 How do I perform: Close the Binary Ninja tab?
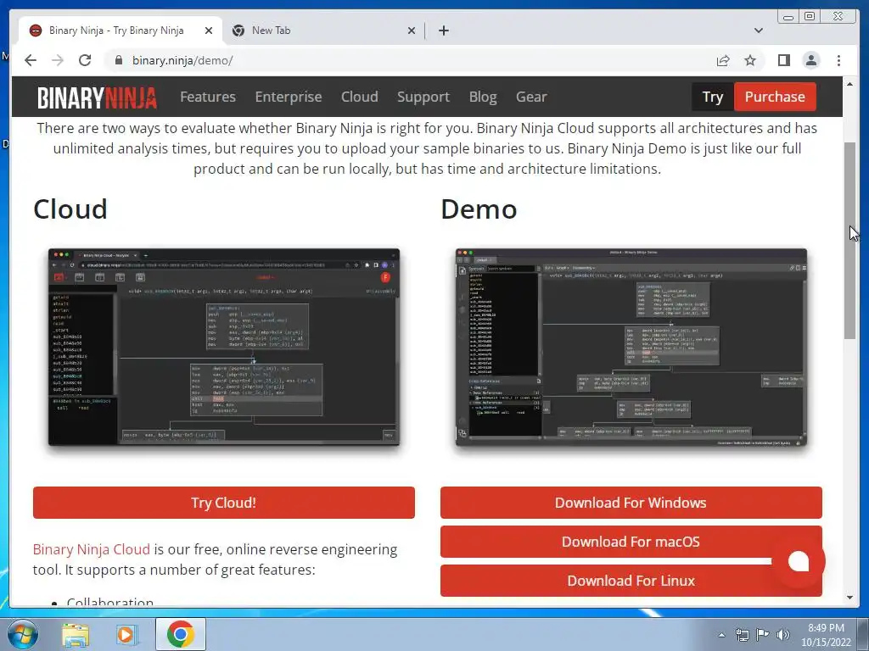coord(209,31)
